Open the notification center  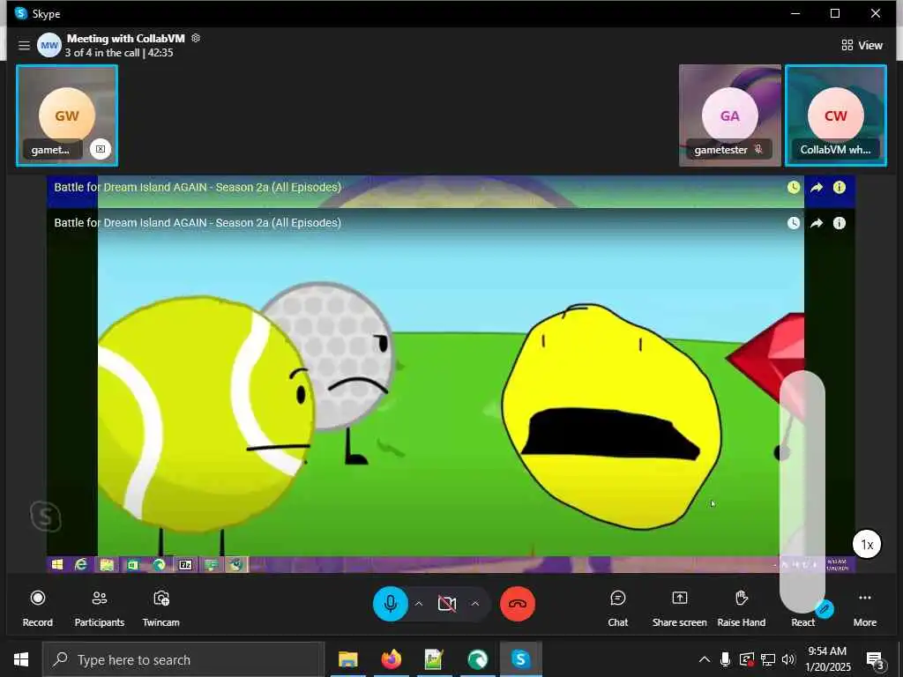tap(875, 659)
